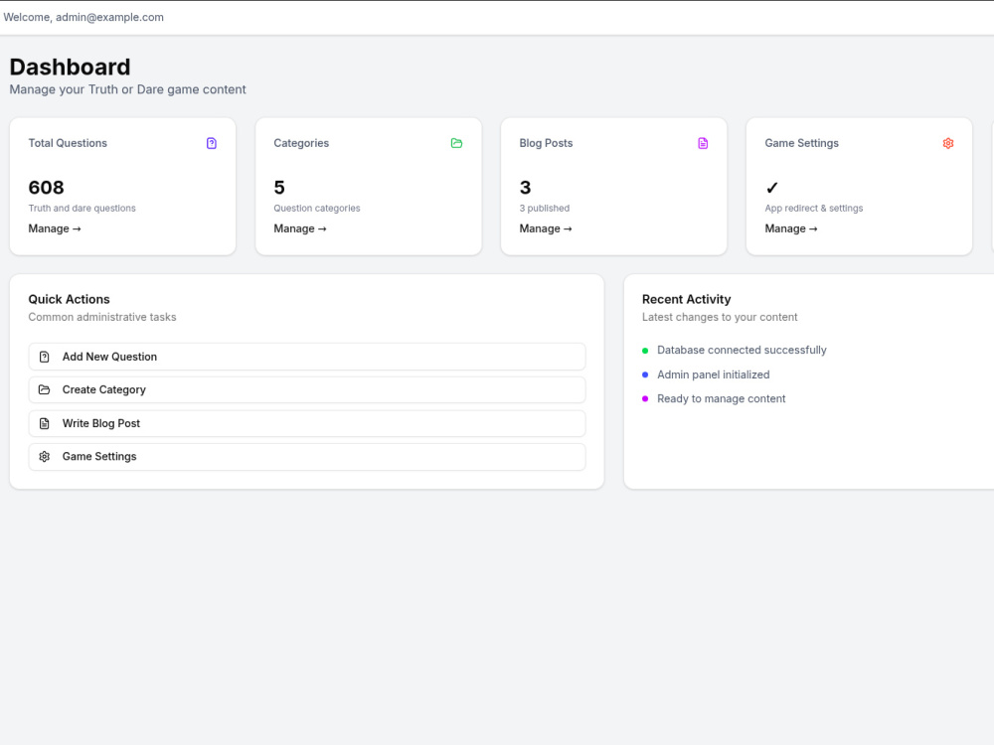Click the Quick Actions section heading
This screenshot has width=994, height=745.
pos(70,299)
